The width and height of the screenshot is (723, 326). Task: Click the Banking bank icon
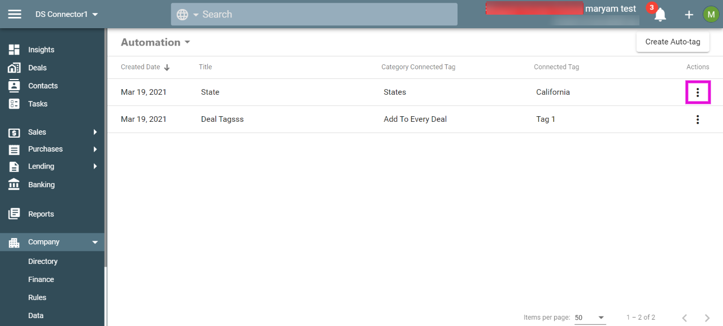[14, 184]
